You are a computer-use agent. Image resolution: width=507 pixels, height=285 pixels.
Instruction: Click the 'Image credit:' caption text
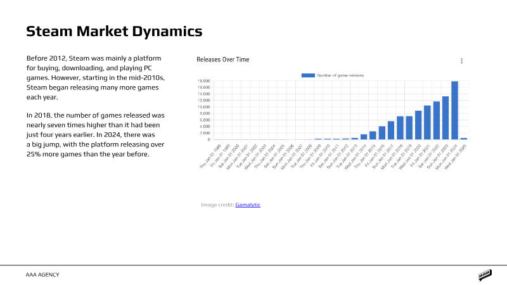[217, 205]
